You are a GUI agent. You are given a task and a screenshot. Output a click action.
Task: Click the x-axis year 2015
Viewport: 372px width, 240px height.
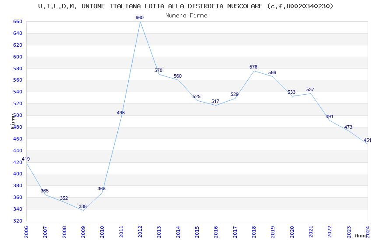coord(197,232)
